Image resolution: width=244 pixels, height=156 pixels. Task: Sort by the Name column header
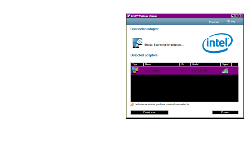[x=161, y=64]
